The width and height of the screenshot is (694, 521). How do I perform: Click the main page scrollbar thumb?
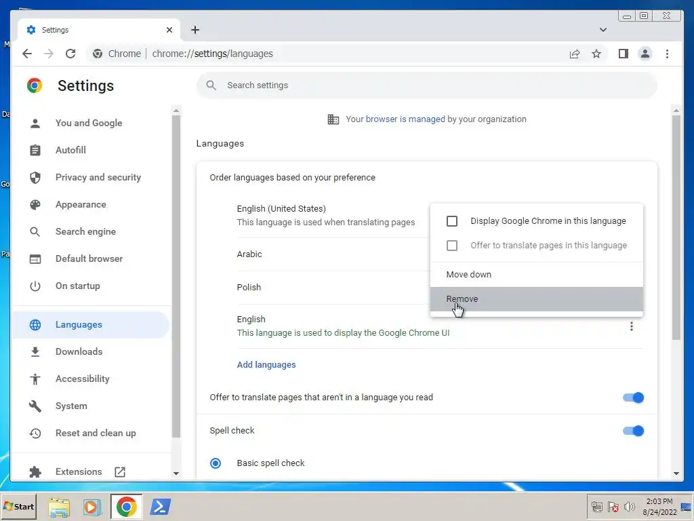click(676, 227)
